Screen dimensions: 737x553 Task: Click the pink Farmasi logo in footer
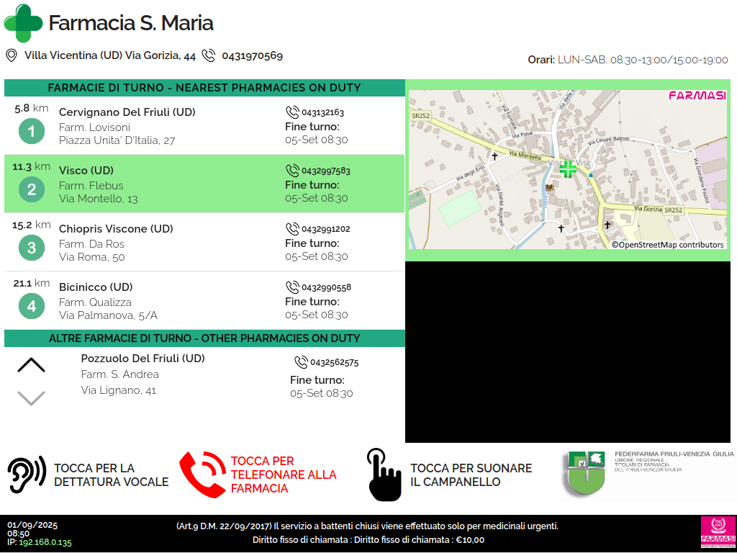coord(717,533)
